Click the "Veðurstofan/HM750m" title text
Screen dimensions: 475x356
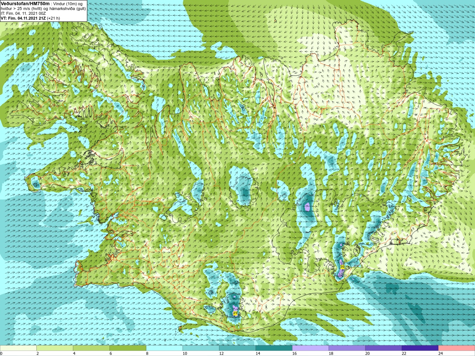25,3
